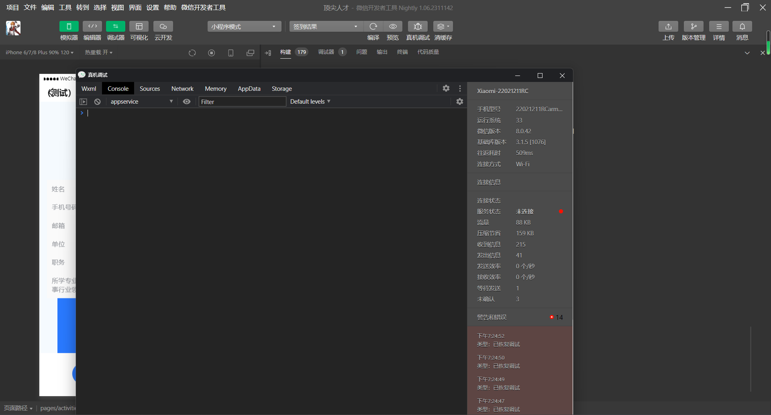This screenshot has width=771, height=415.
Task: Click the upload (上传) icon
Action: pos(668,27)
